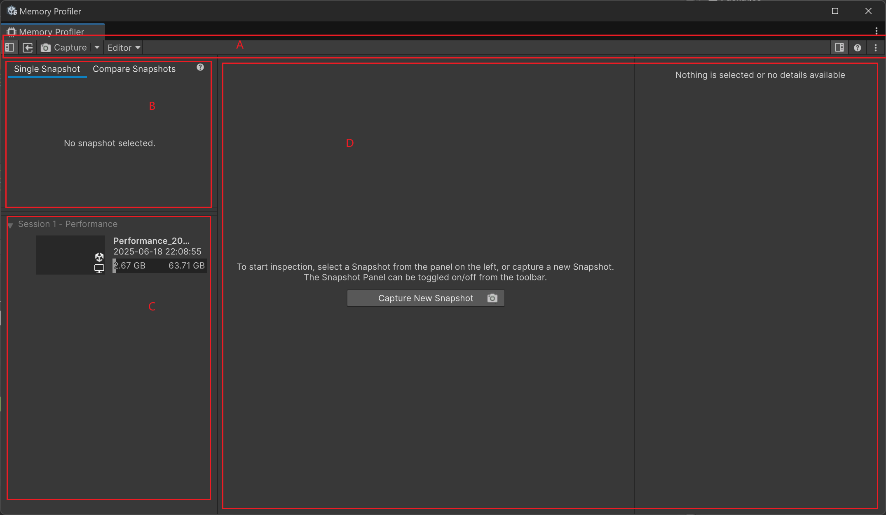Toggle the snapshot panel sidebar icon
The width and height of the screenshot is (886, 515).
(x=10, y=48)
